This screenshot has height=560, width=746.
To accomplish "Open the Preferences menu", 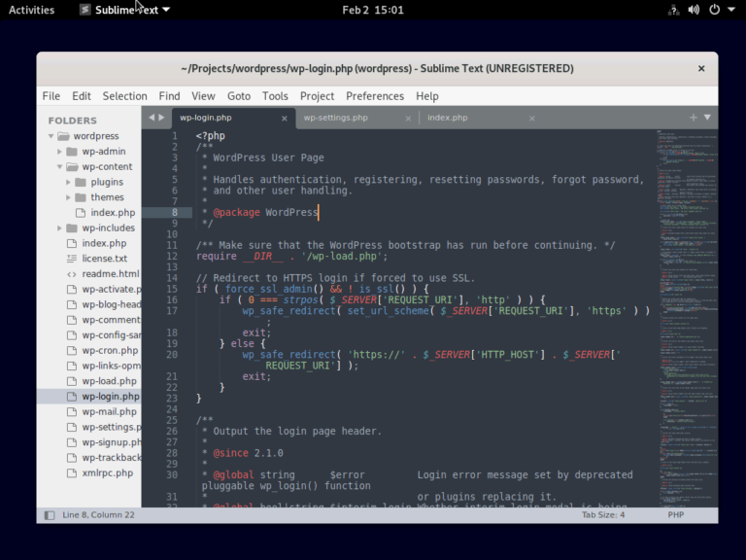I will (x=375, y=96).
